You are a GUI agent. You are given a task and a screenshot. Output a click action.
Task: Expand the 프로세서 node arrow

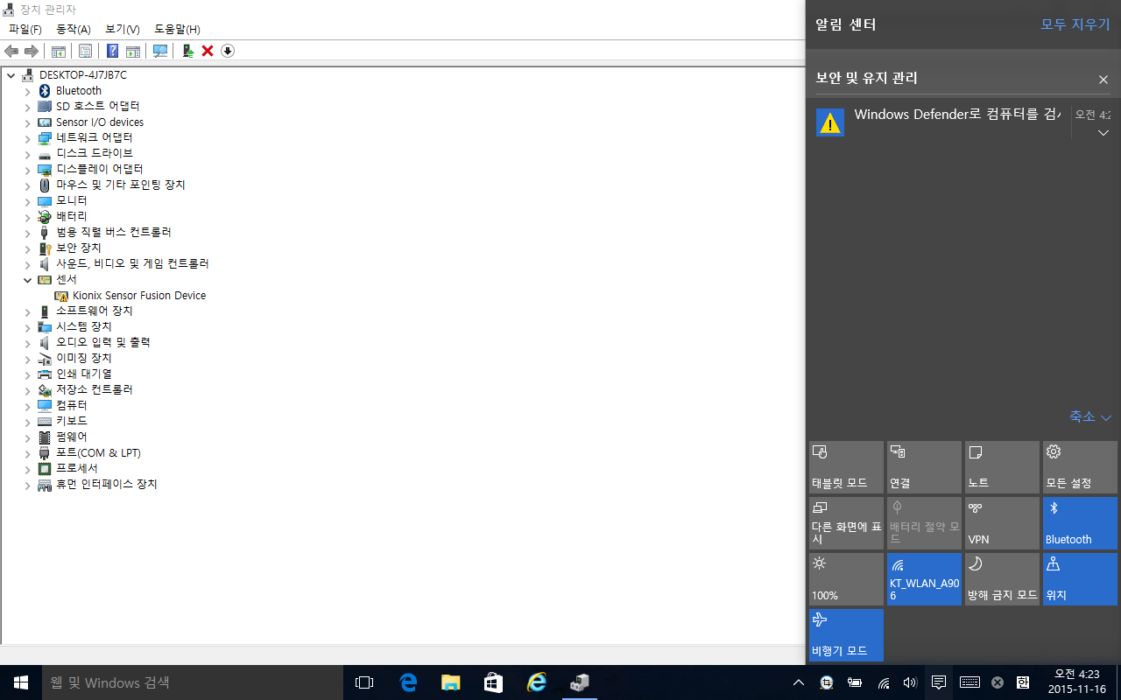(27, 469)
